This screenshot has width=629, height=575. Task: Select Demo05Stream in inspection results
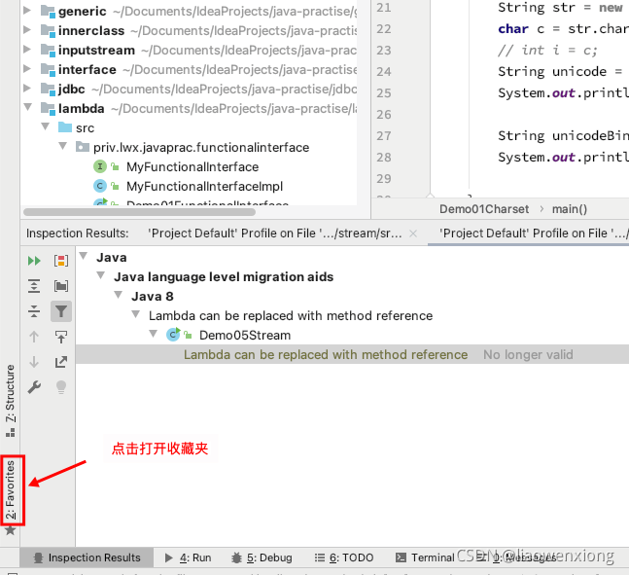245,336
